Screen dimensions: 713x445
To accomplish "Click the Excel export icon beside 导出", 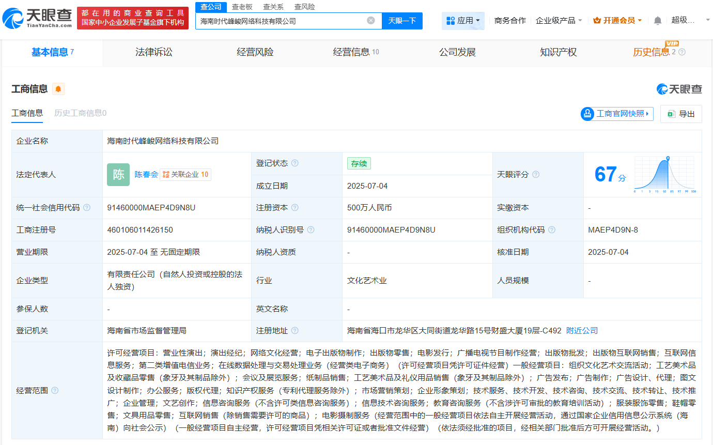I will pyautogui.click(x=672, y=114).
